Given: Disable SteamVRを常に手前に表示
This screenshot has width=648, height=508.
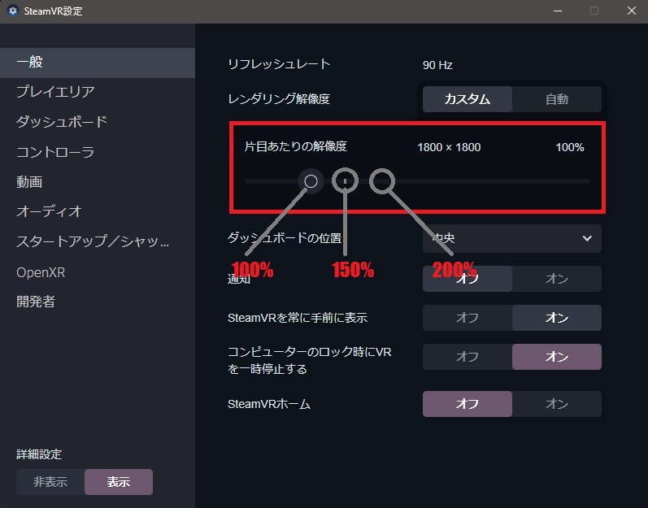Looking at the screenshot, I should [468, 318].
